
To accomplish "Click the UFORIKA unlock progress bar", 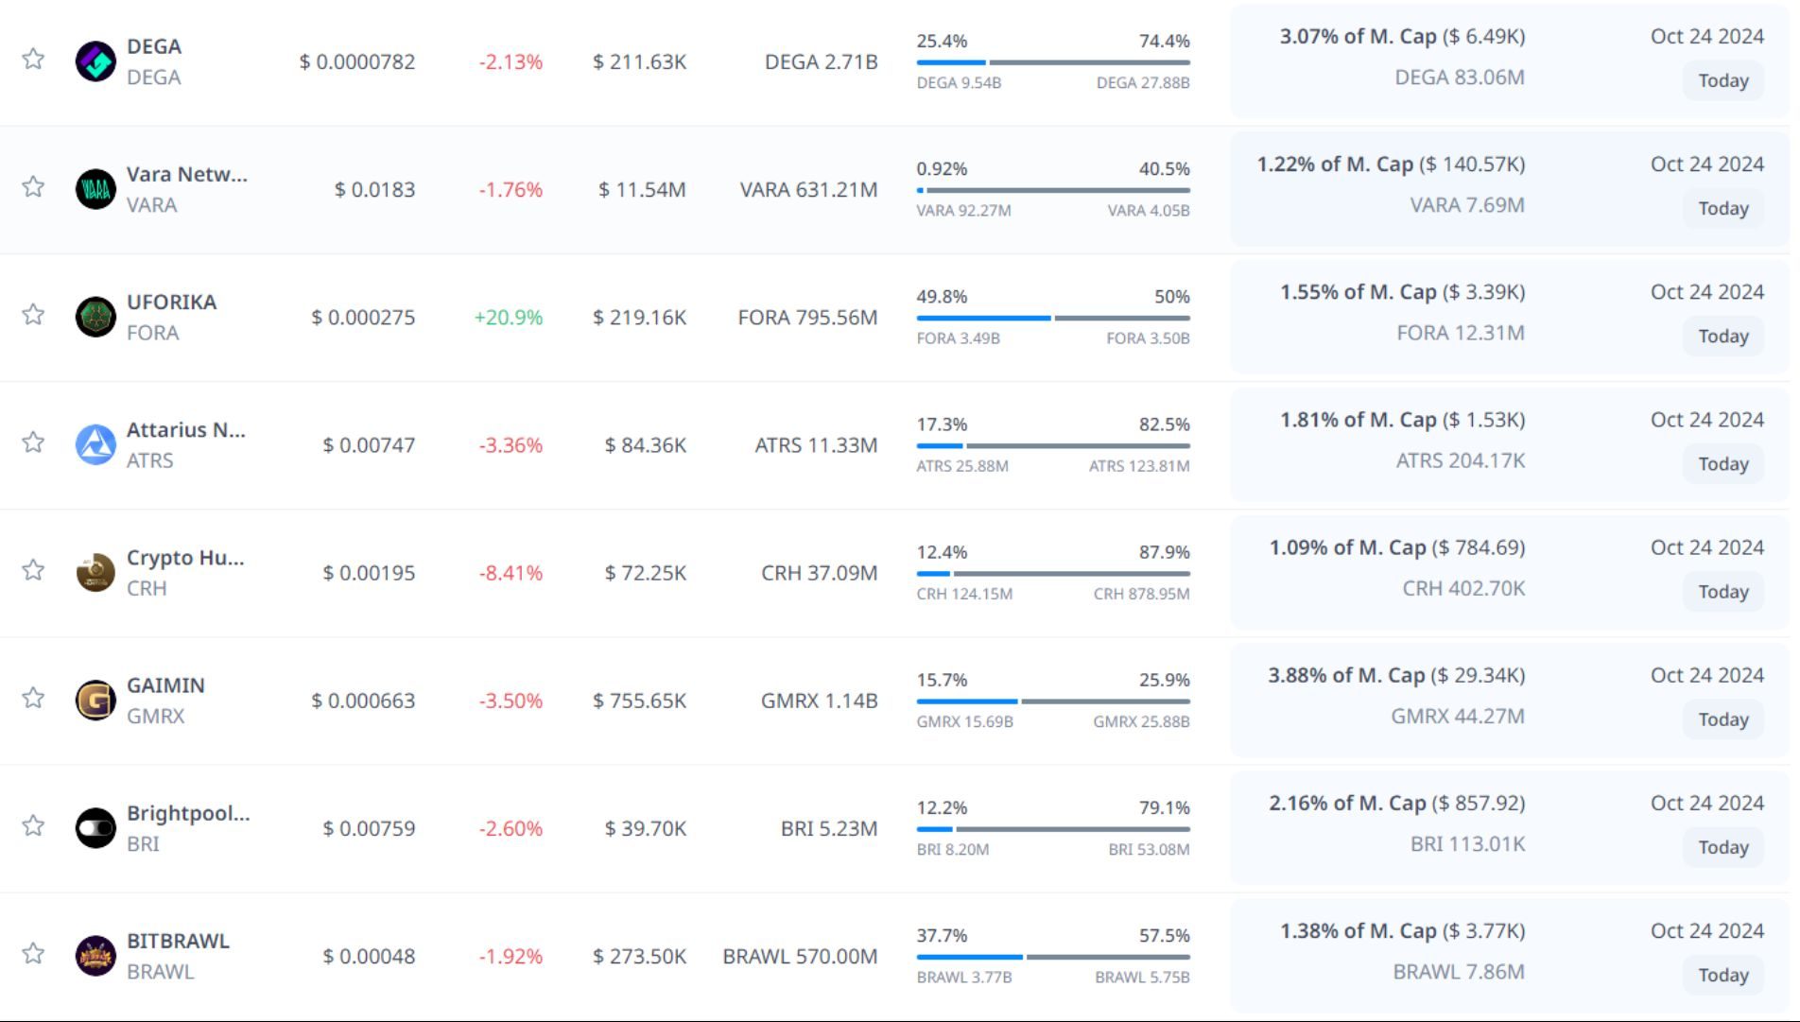I will (x=1052, y=318).
